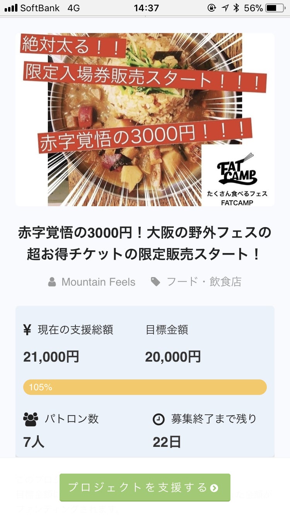Click the 105% funding progress bar
The image size is (290, 517).
point(145,387)
